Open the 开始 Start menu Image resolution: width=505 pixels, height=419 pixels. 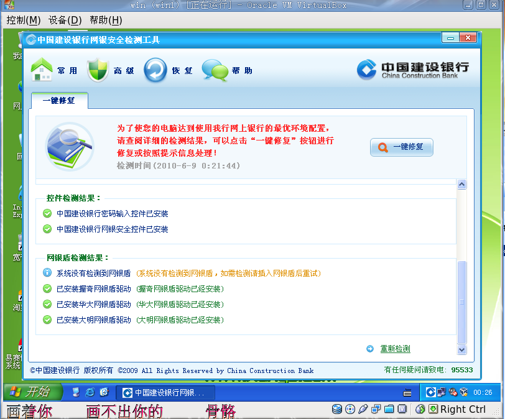pos(32,392)
